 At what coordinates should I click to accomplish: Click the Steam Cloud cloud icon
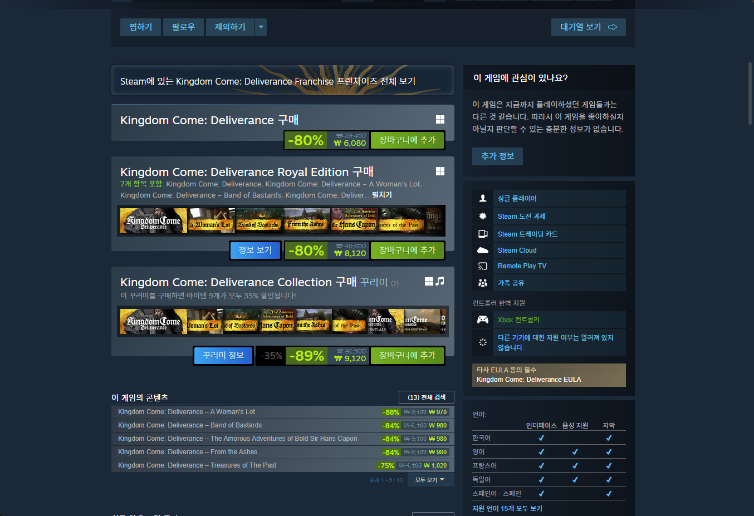point(483,250)
